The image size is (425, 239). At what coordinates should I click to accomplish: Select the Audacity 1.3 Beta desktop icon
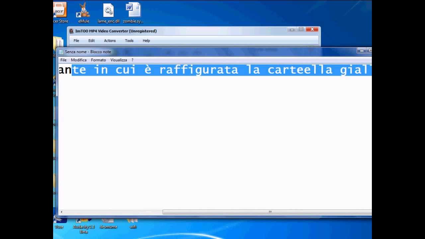point(84,226)
